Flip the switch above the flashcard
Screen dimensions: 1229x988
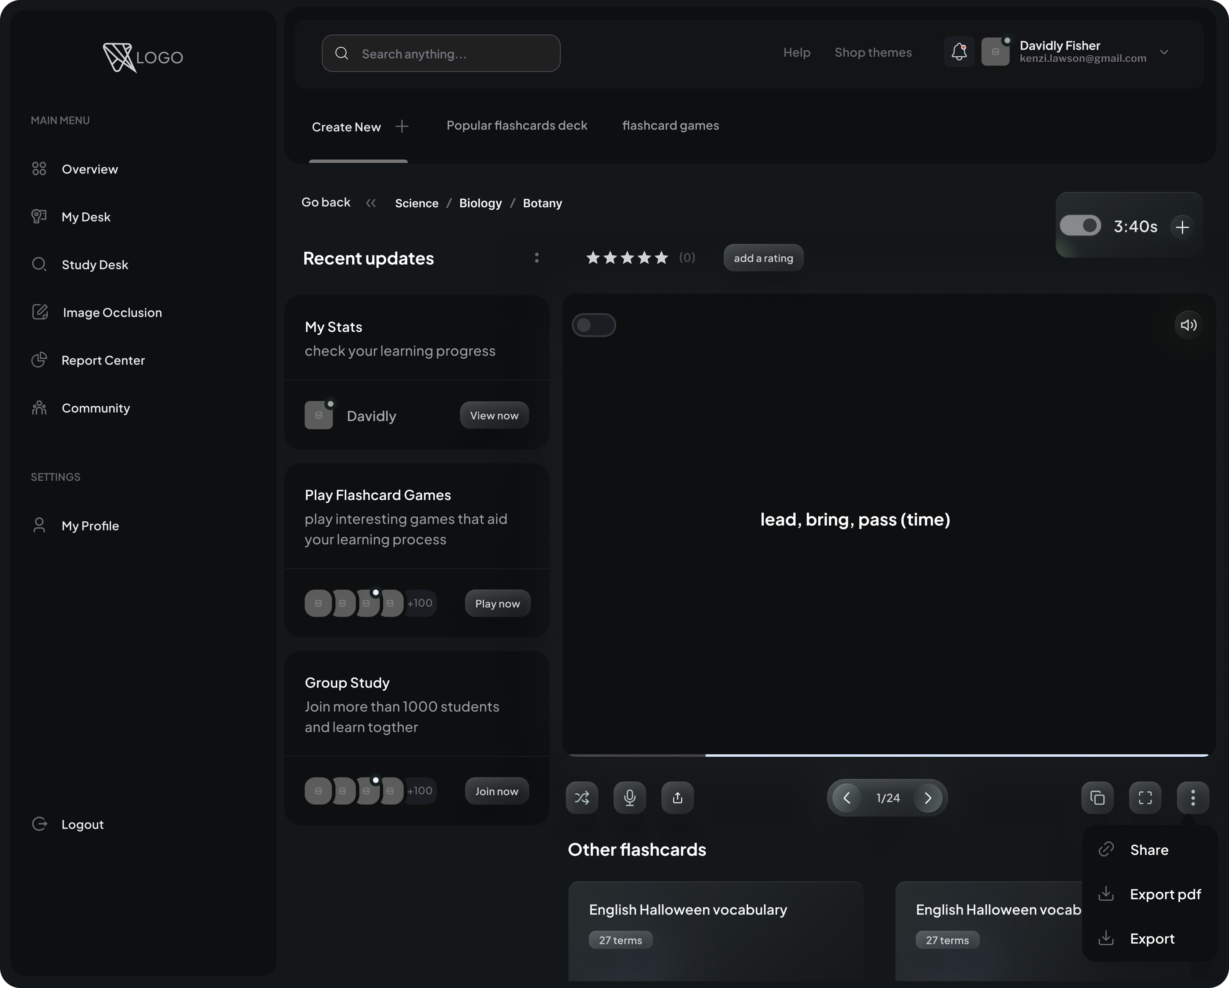tap(594, 325)
